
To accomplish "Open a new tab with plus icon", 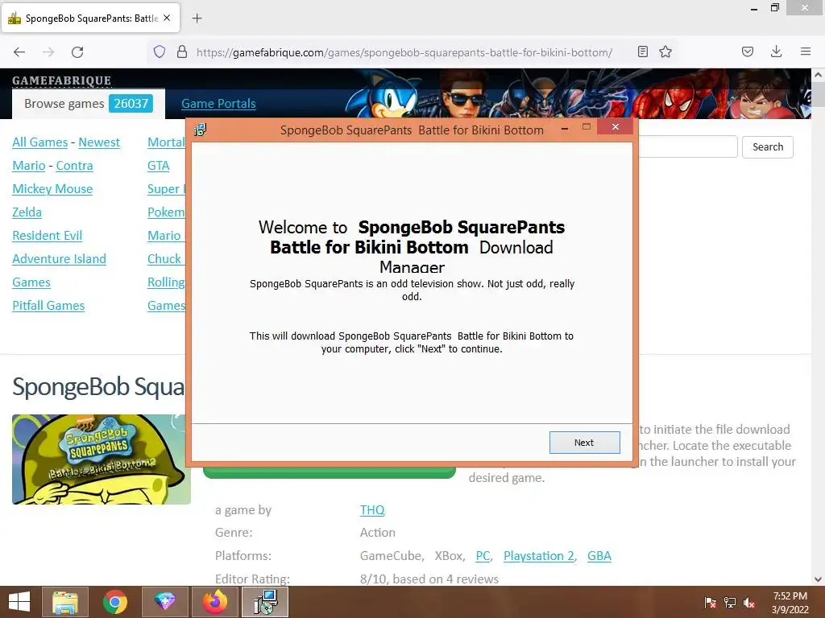I will [197, 19].
